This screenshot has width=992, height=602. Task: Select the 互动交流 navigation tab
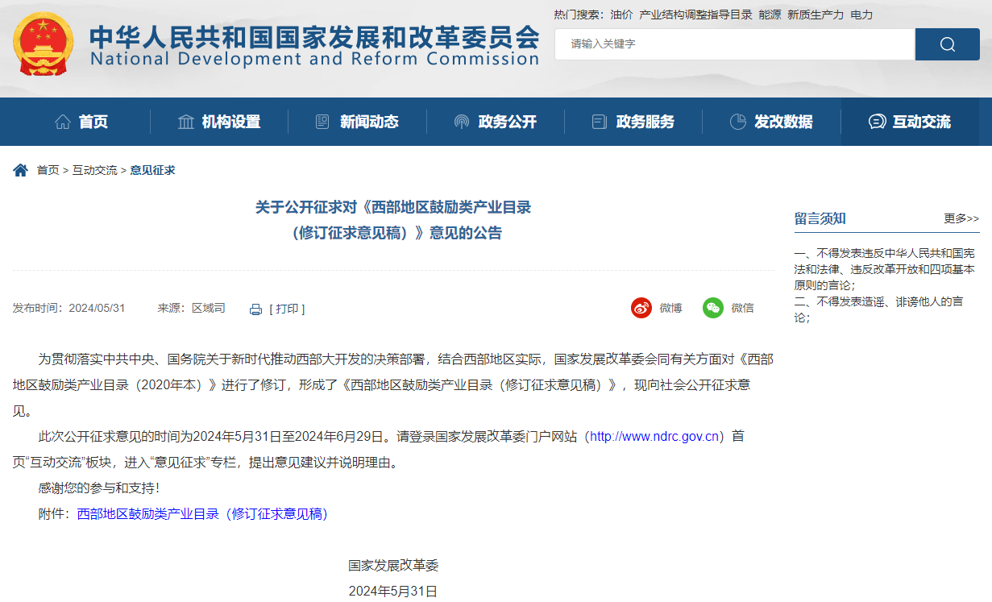910,122
